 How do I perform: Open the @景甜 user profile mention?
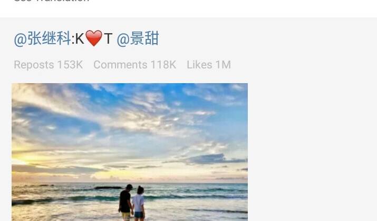[138, 38]
